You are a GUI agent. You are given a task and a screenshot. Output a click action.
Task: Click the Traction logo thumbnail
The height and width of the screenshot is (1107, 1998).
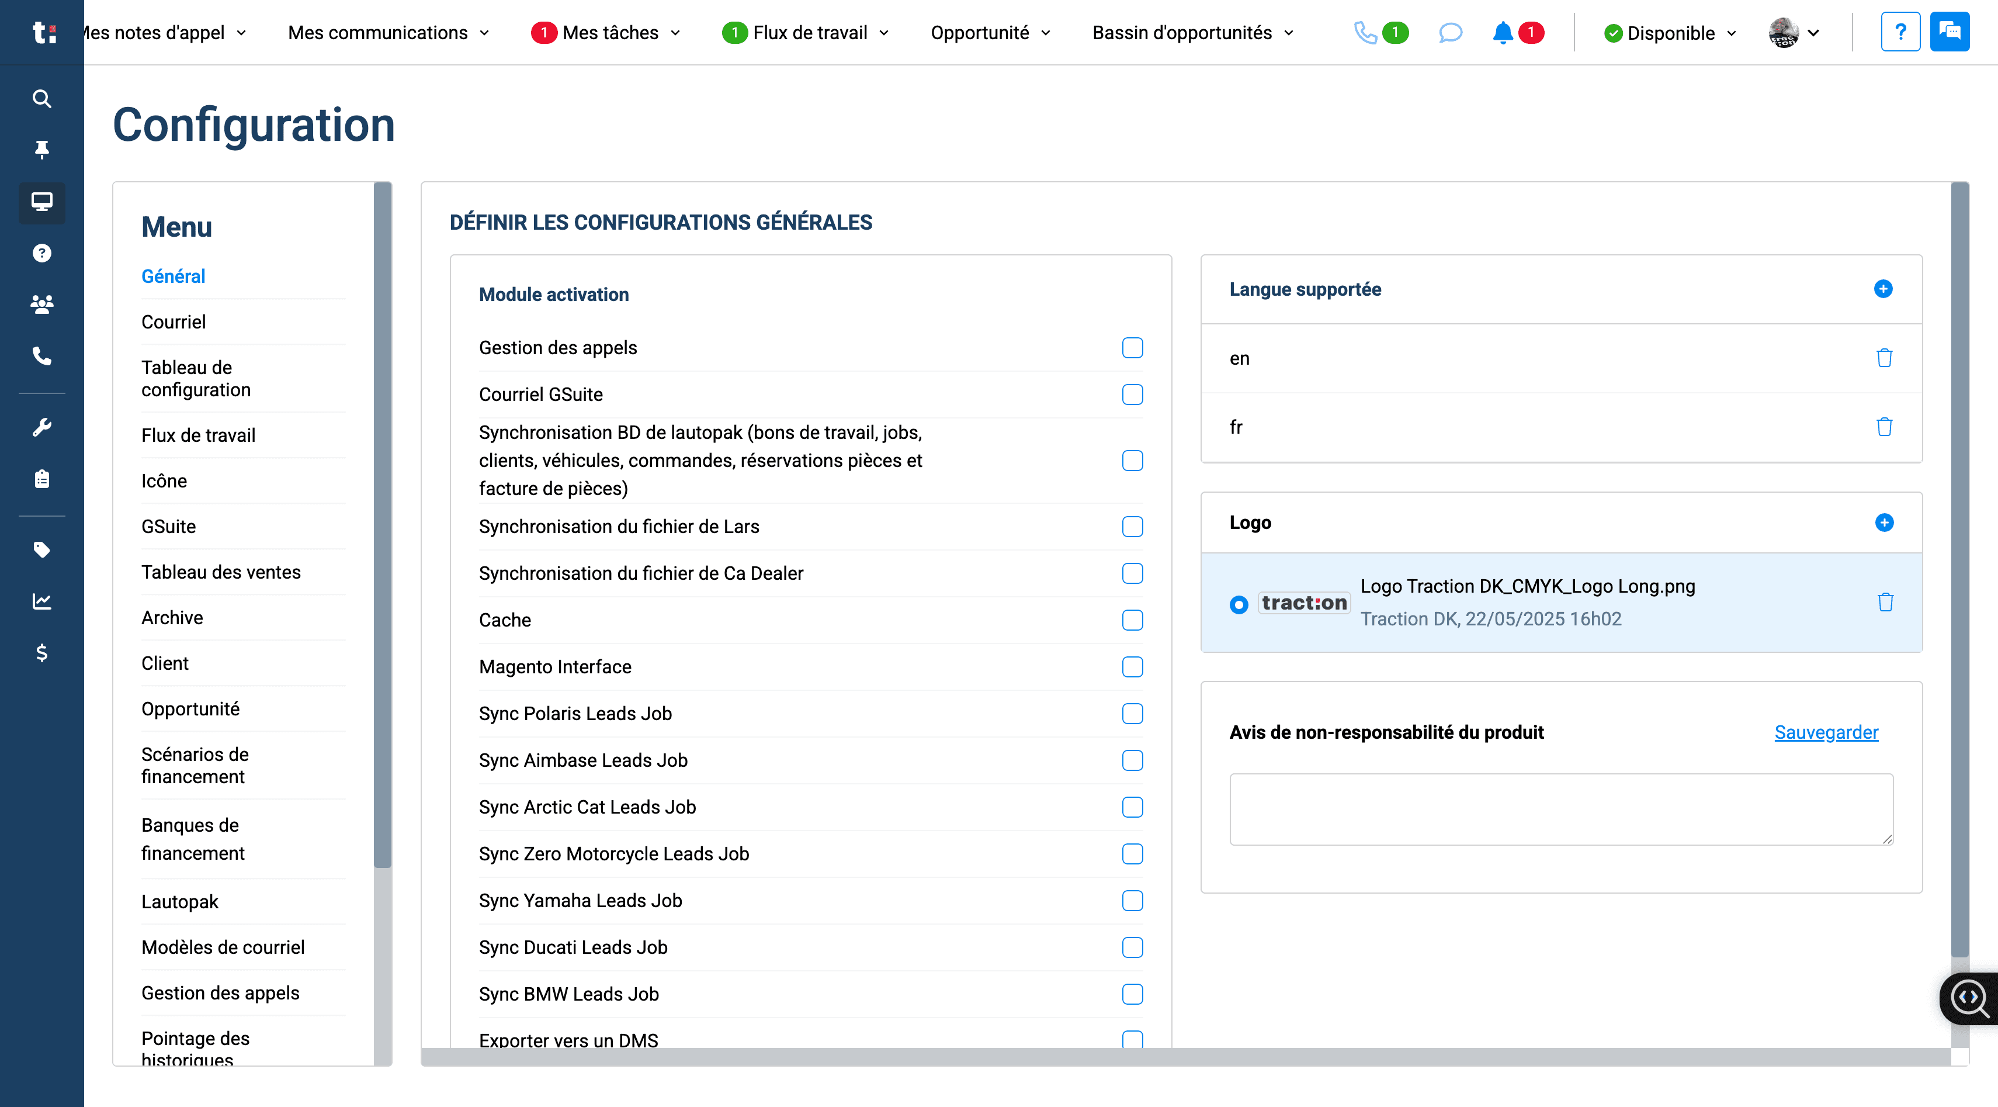click(1304, 603)
